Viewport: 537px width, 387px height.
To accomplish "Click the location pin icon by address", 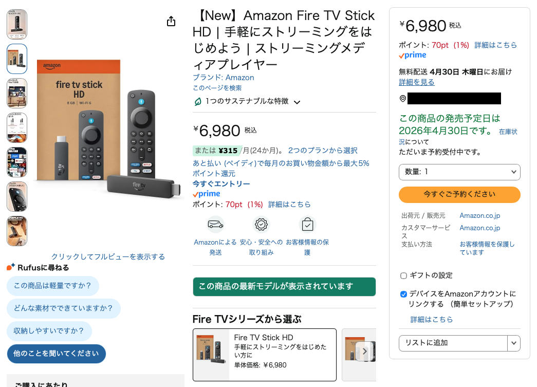I will 403,99.
